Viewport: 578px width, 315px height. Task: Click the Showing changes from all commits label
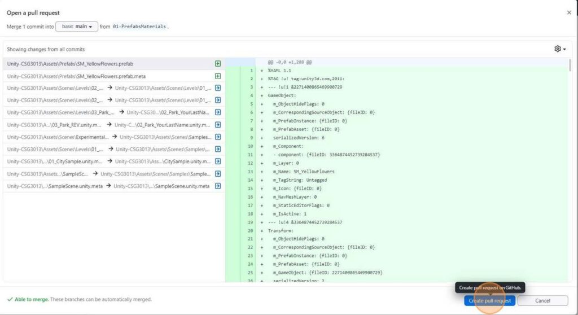click(x=46, y=49)
